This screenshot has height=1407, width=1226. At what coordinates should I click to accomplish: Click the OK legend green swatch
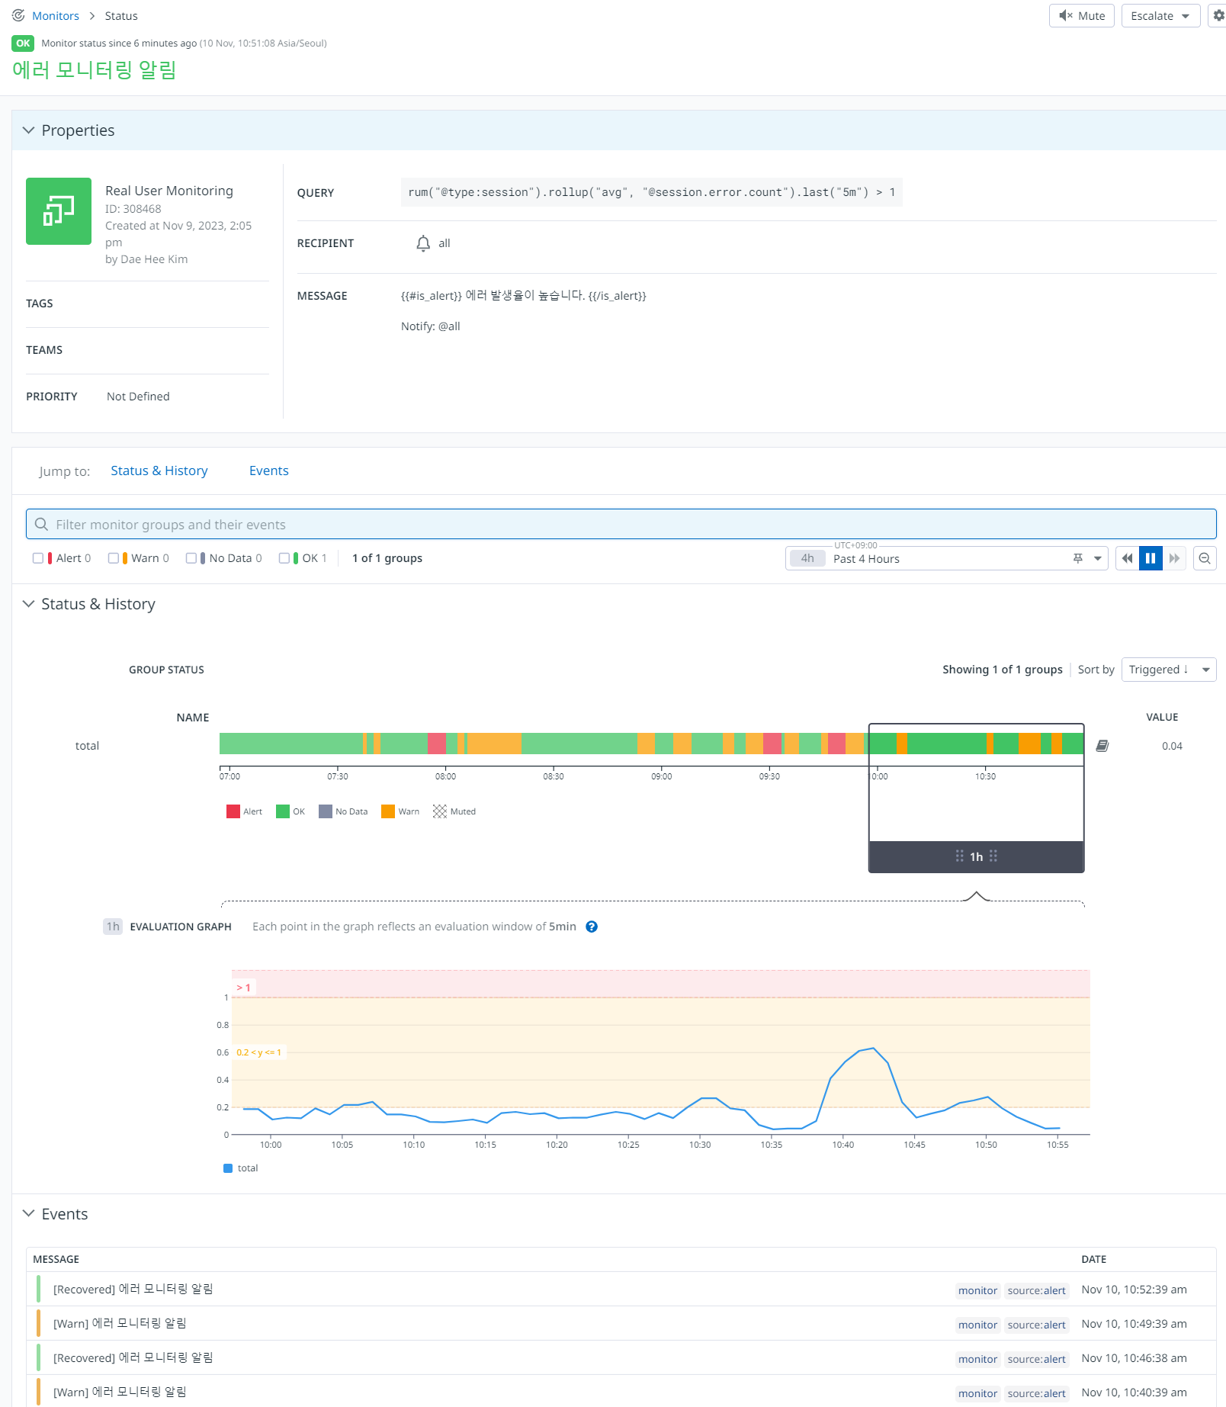tap(283, 811)
